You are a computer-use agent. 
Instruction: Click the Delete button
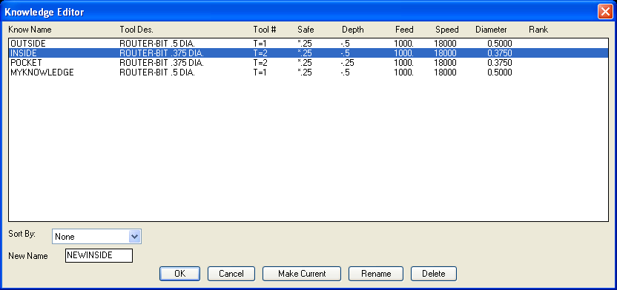tap(434, 274)
